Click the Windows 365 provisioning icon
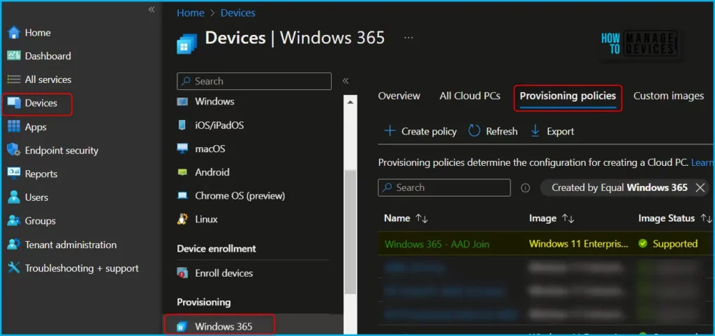The width and height of the screenshot is (715, 336). coord(182,326)
